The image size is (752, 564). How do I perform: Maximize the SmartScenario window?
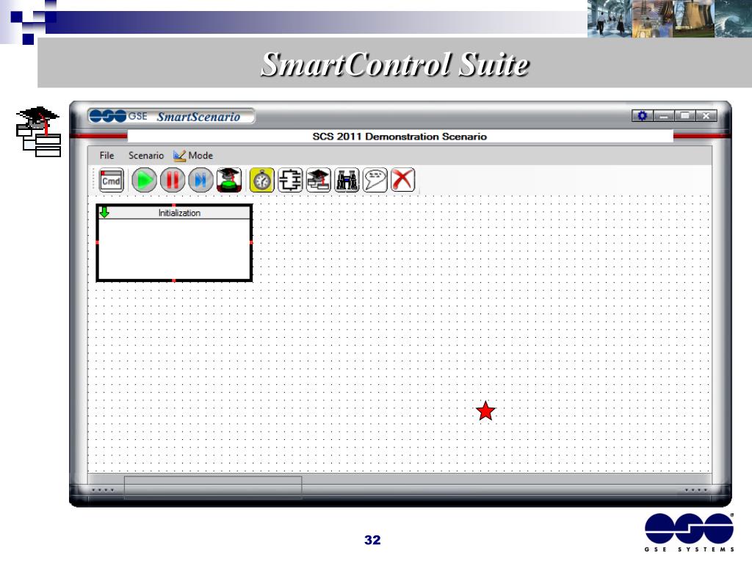click(x=685, y=115)
